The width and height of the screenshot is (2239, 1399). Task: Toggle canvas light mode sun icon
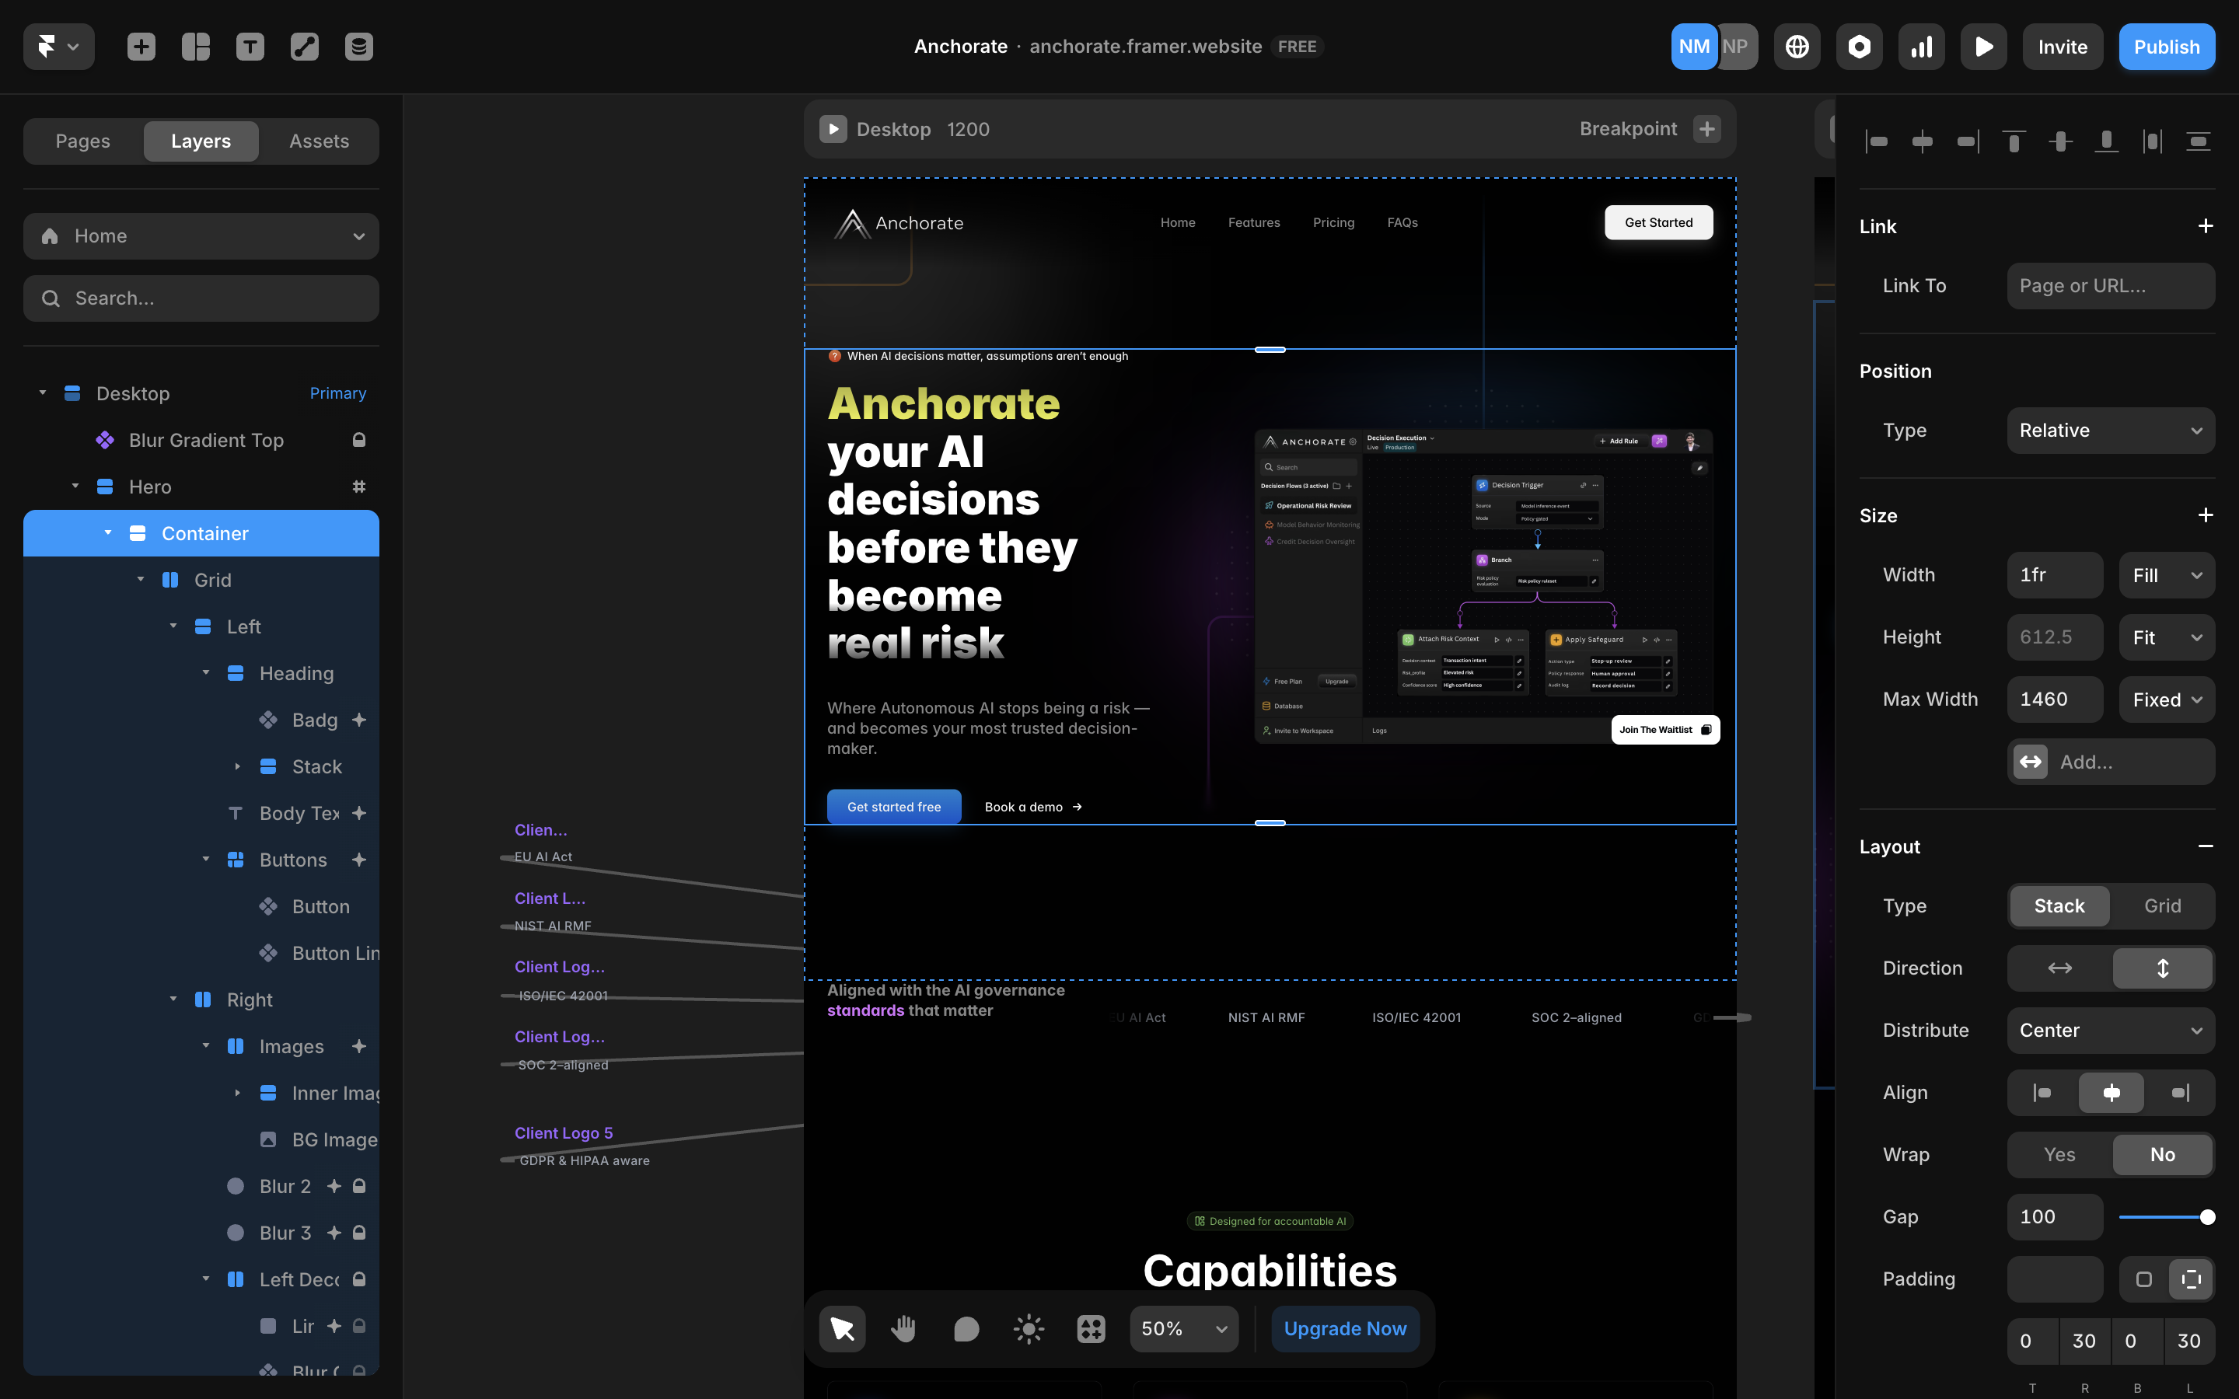click(x=1028, y=1329)
